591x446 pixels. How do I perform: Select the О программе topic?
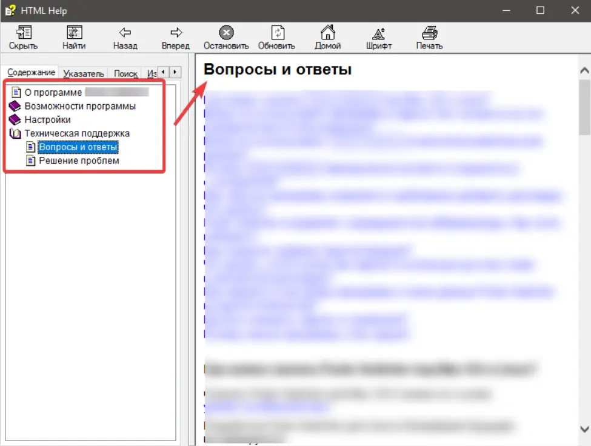(53, 92)
